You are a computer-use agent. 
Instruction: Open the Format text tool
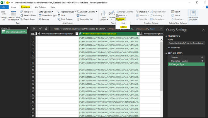point(112,16)
